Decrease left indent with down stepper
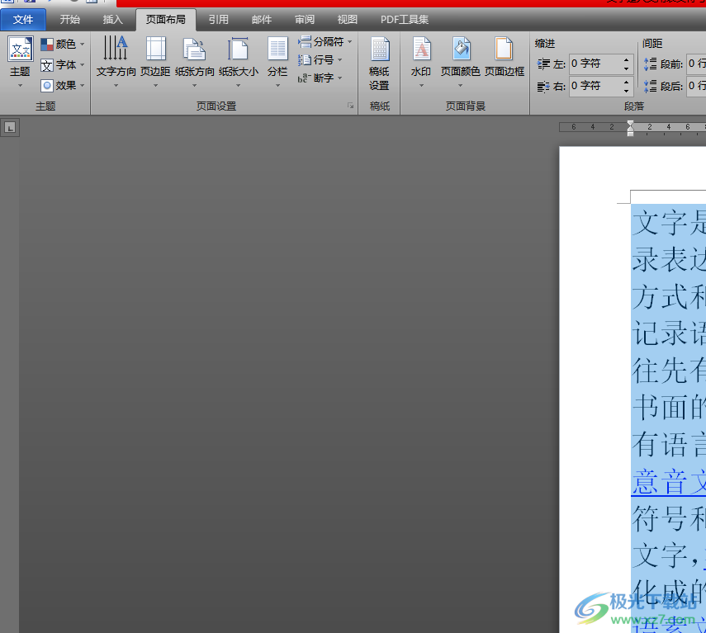The height and width of the screenshot is (633, 706). click(626, 68)
